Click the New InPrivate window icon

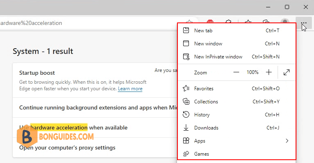pyautogui.click(x=186, y=57)
